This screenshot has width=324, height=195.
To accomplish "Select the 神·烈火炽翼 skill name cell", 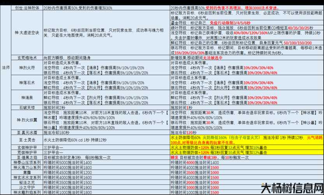I will pyautogui.click(x=27, y=120).
